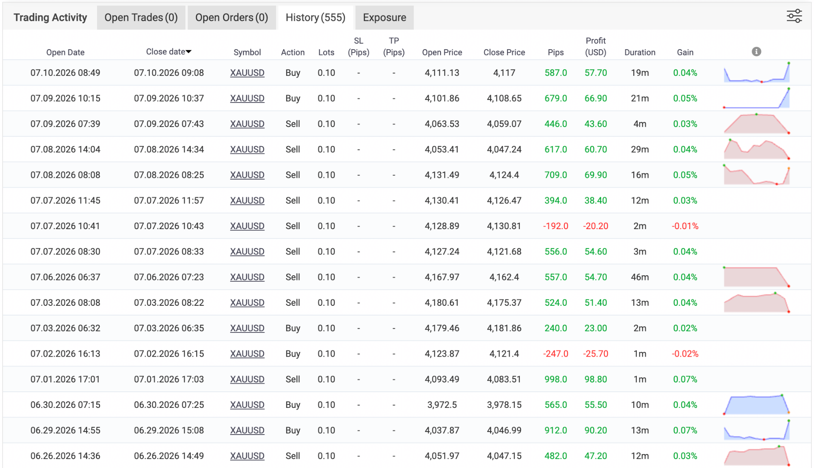Image resolution: width=814 pixels, height=468 pixels.
Task: View mini chart for 07.03.2026 08:08 trade
Action: [756, 302]
